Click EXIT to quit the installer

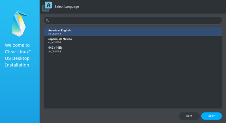(189, 116)
